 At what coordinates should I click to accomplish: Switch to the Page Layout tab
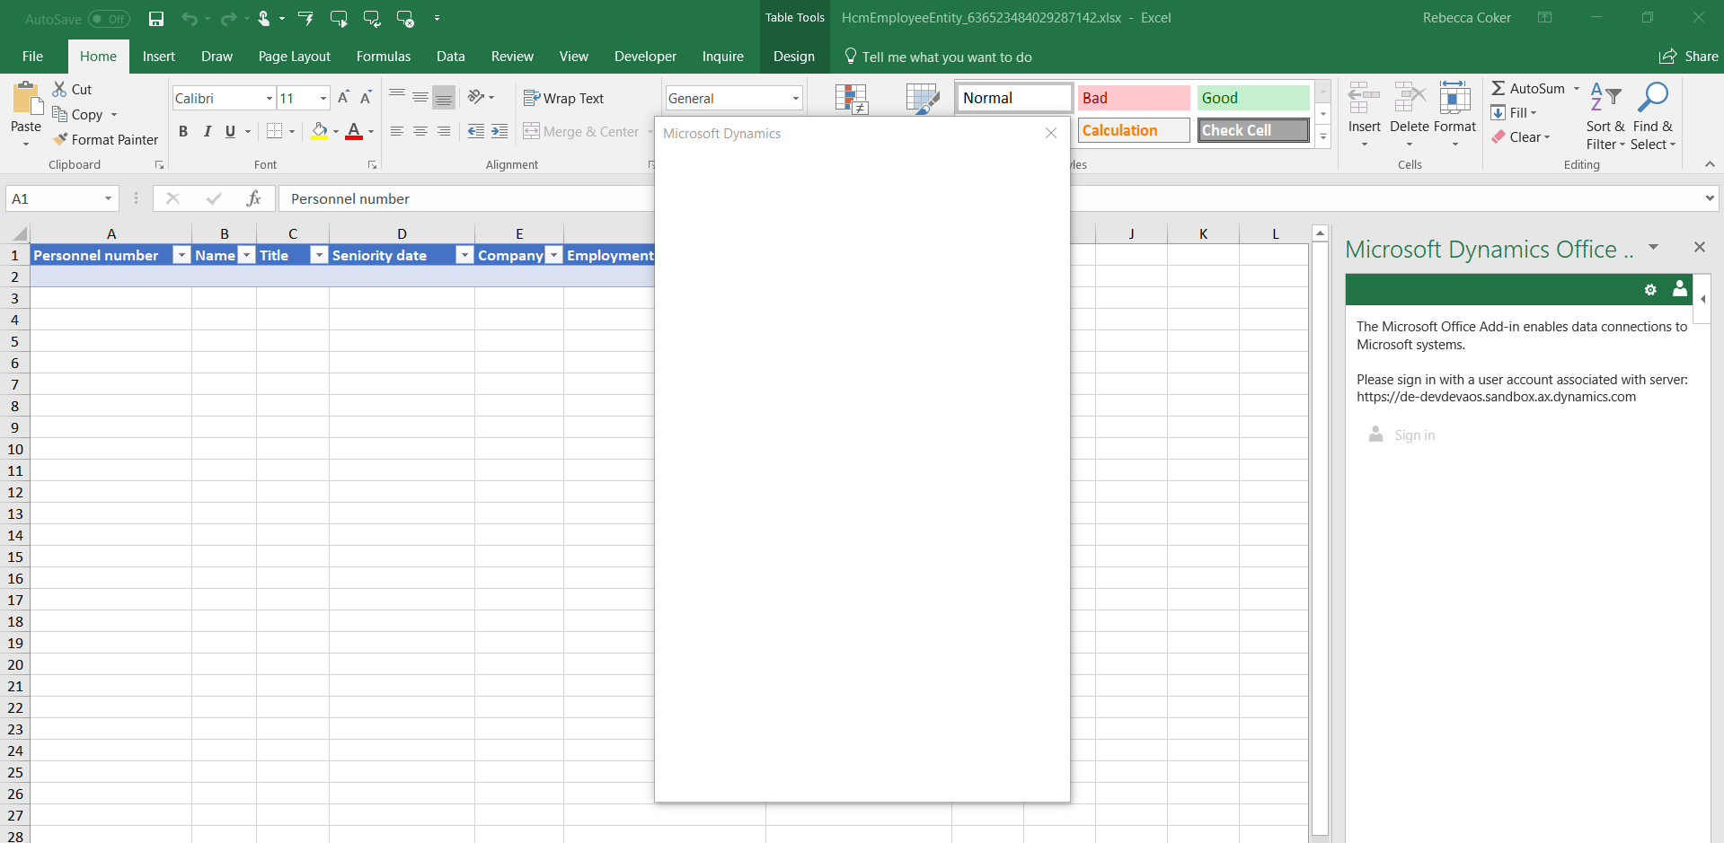295,57
